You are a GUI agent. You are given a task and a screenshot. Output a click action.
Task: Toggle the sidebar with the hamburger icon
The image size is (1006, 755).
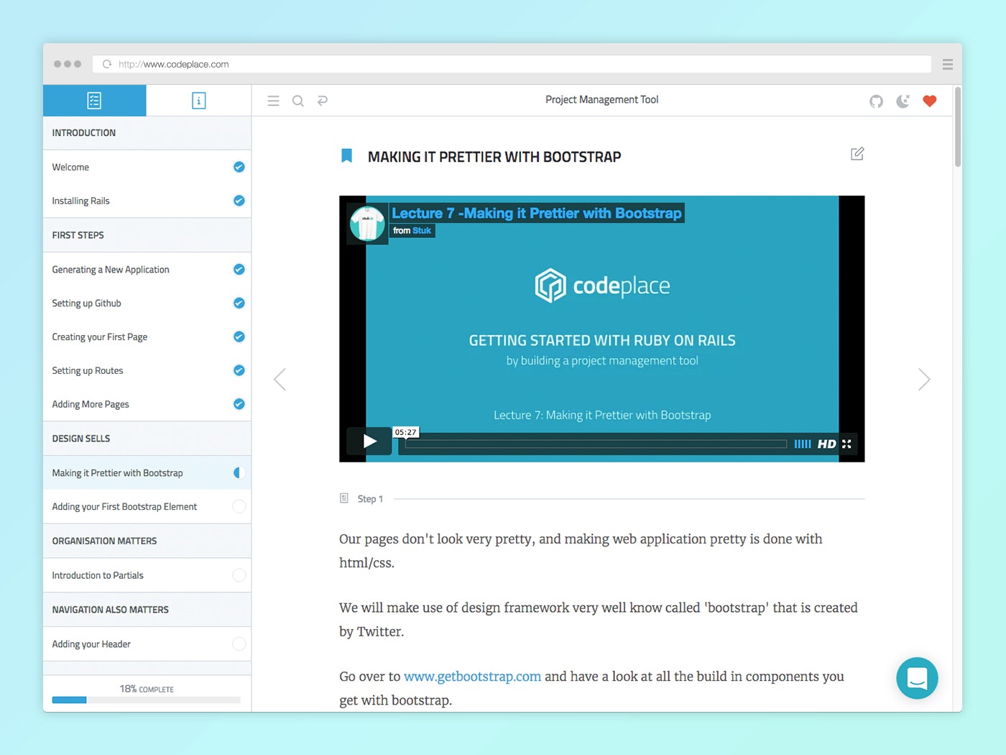coord(273,101)
